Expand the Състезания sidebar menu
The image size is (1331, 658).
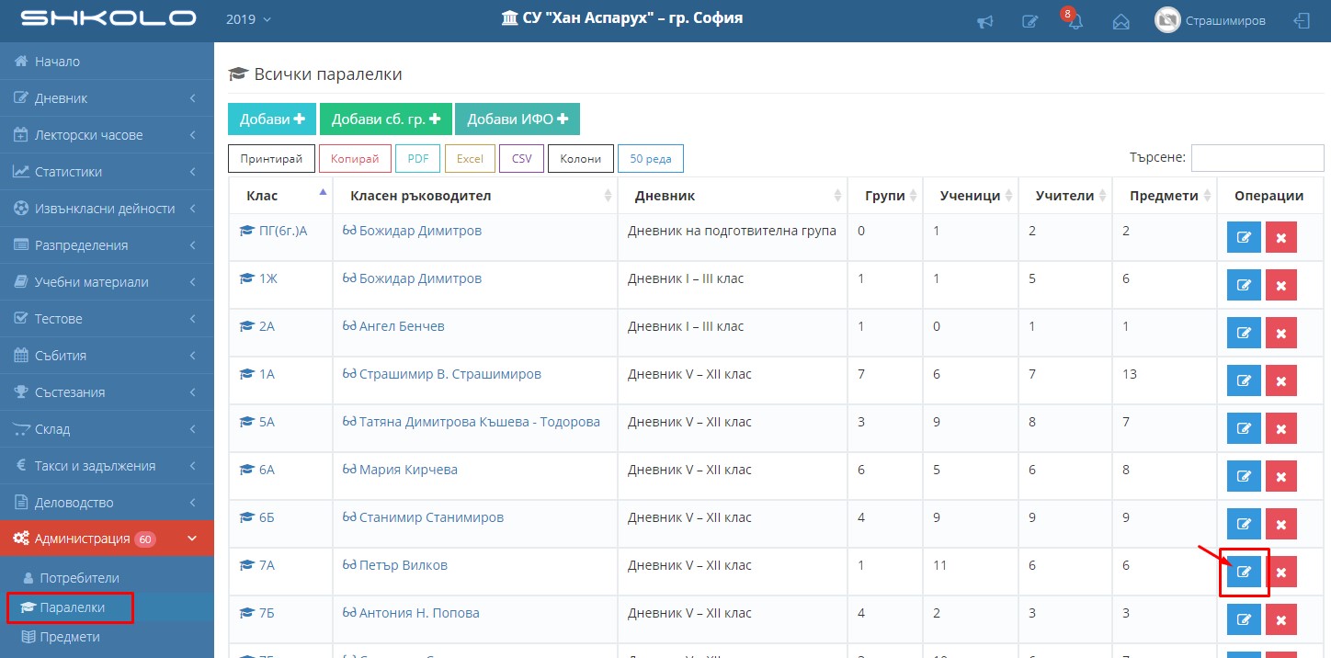[107, 392]
